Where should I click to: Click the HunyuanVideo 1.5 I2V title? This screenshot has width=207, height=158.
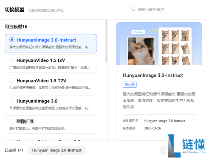coord(41,60)
